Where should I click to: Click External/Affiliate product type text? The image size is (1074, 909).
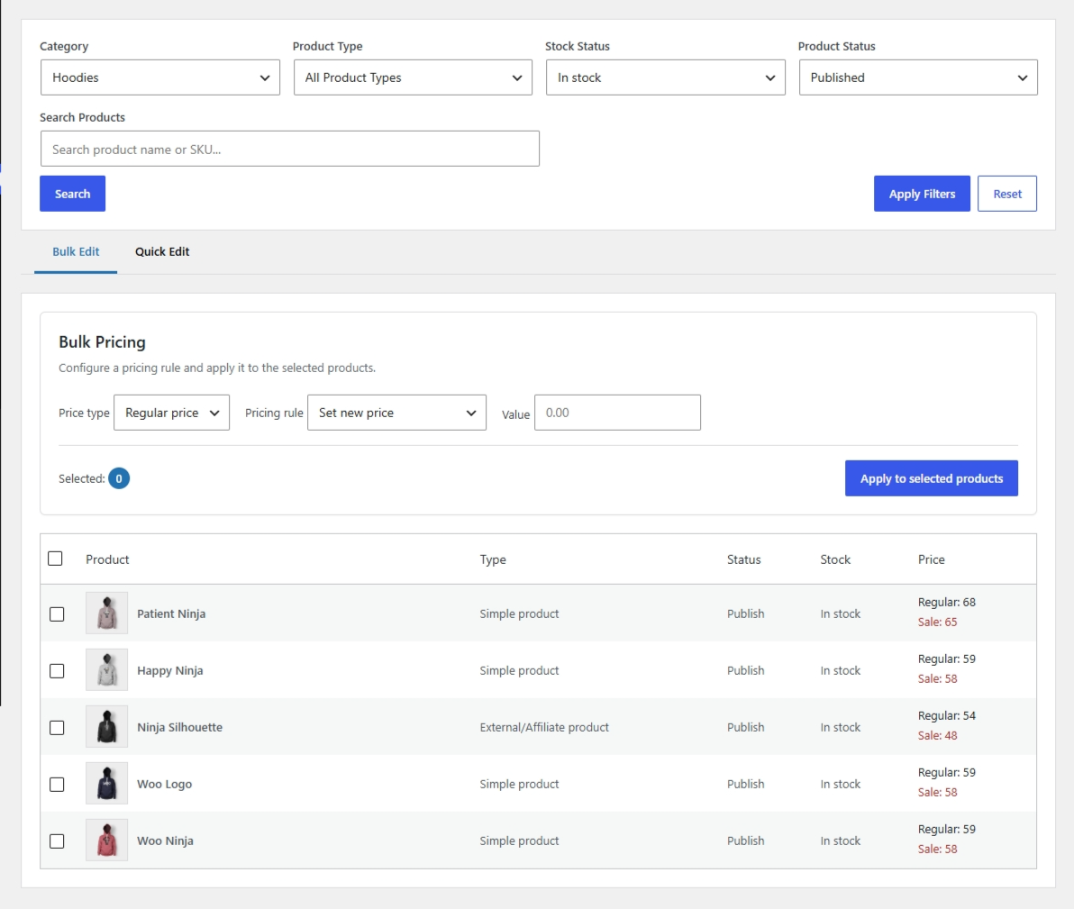coord(544,728)
